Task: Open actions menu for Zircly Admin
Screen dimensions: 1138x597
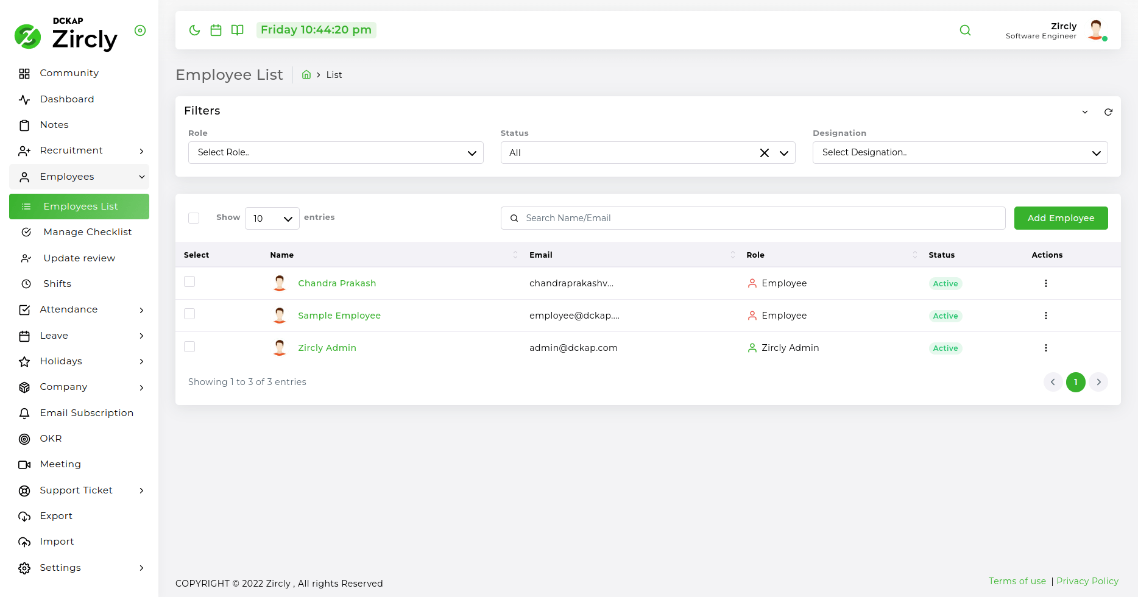Action: point(1045,348)
